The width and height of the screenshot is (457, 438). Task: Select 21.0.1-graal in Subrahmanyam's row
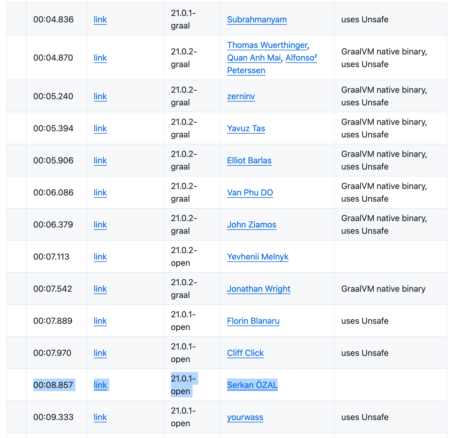click(183, 19)
